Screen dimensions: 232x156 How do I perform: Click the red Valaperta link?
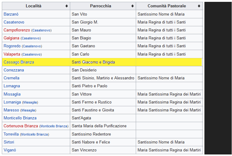point(12,54)
